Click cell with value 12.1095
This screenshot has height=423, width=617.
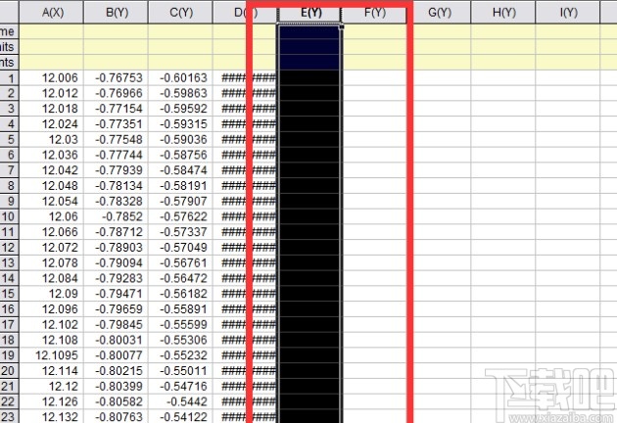(x=52, y=355)
